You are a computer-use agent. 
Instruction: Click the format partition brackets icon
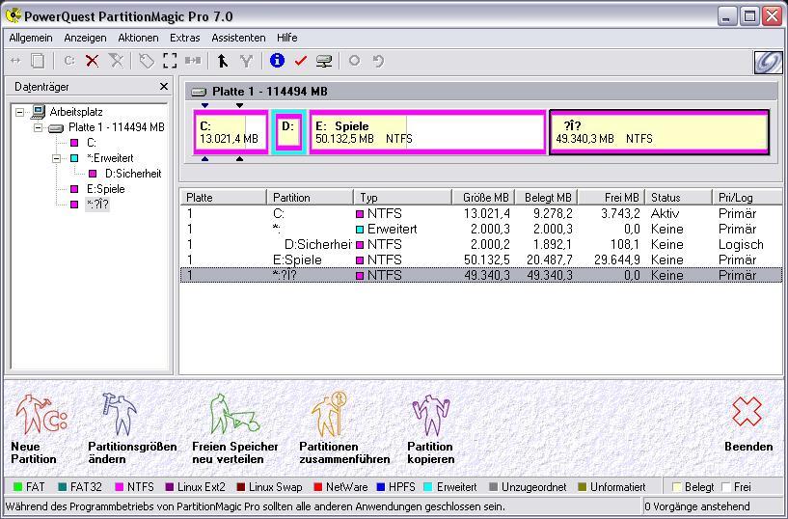(170, 61)
